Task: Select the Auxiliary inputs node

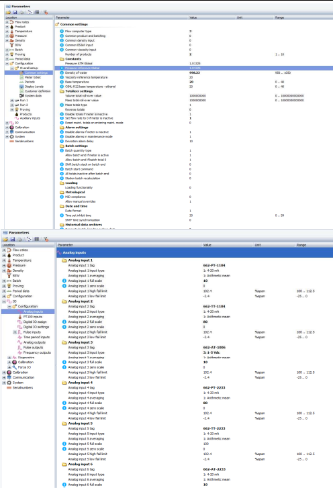Action: coord(30,118)
